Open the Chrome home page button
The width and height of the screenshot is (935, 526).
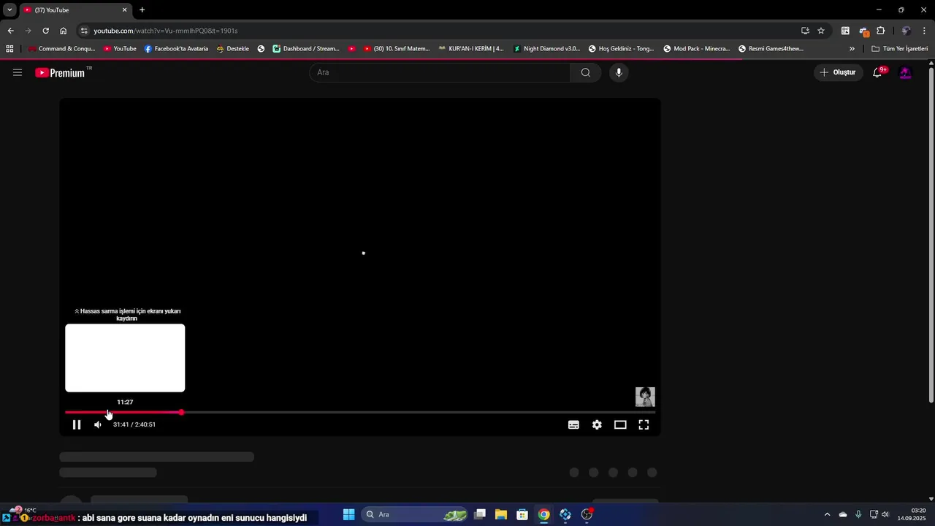[63, 31]
